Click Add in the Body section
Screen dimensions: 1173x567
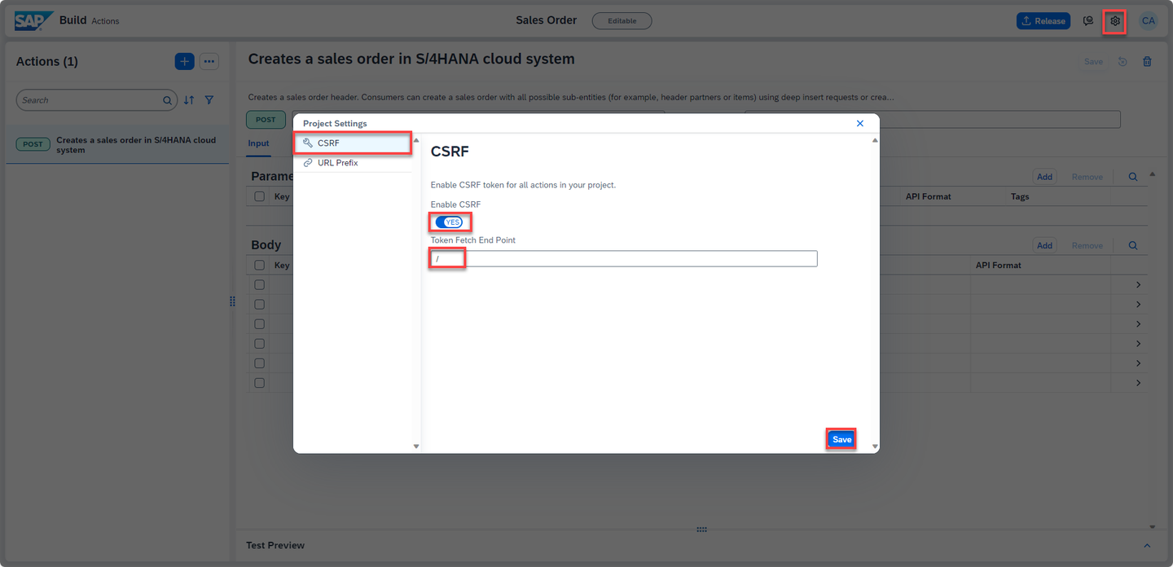tap(1044, 245)
